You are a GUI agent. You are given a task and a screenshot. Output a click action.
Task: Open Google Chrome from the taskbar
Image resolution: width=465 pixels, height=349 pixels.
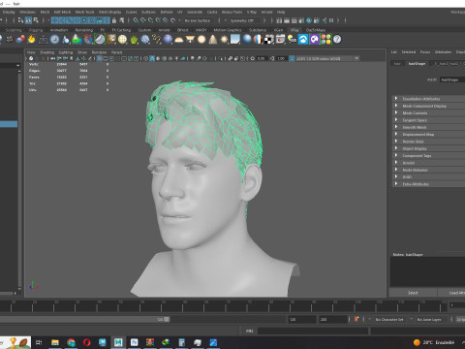71,342
